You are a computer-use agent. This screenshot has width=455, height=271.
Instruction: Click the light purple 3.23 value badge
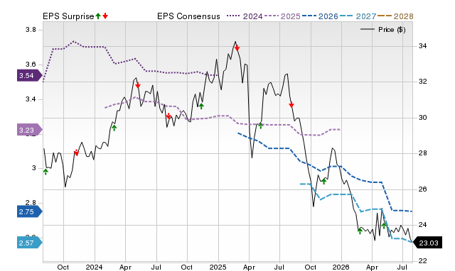30,130
